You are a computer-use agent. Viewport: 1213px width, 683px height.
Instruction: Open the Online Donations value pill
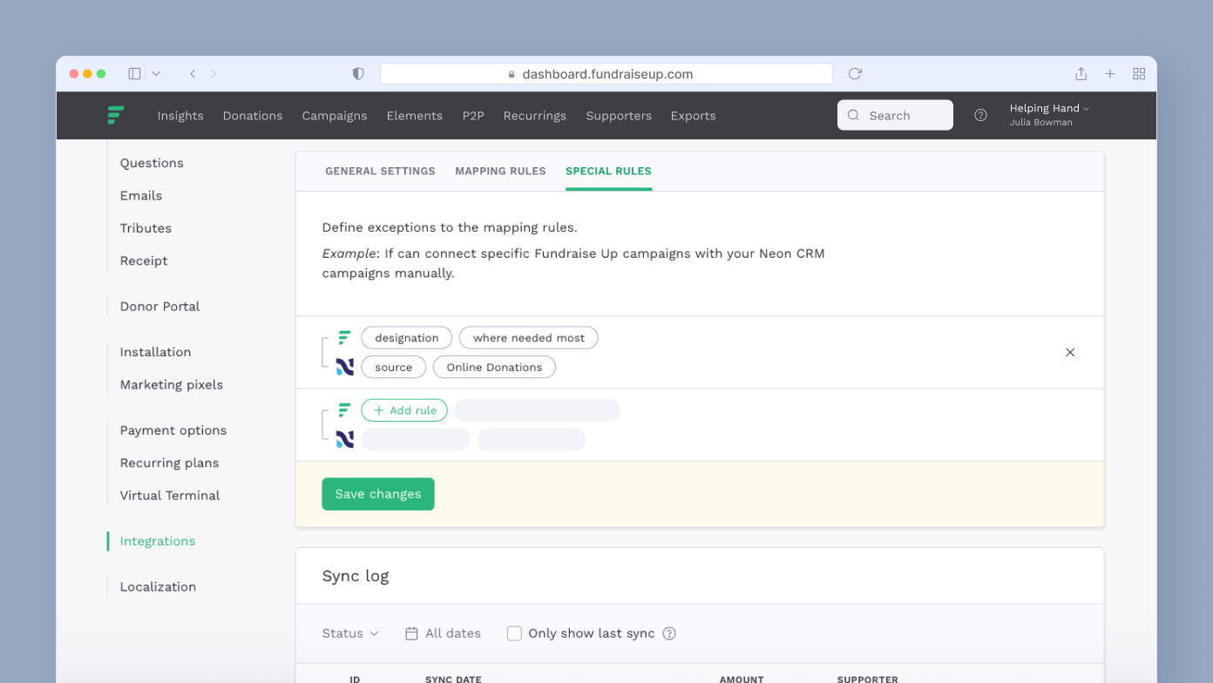[494, 367]
